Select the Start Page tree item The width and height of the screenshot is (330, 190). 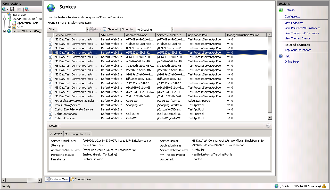pos(19,15)
